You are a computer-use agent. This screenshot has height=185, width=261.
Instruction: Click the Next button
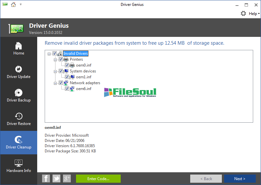click(x=239, y=179)
